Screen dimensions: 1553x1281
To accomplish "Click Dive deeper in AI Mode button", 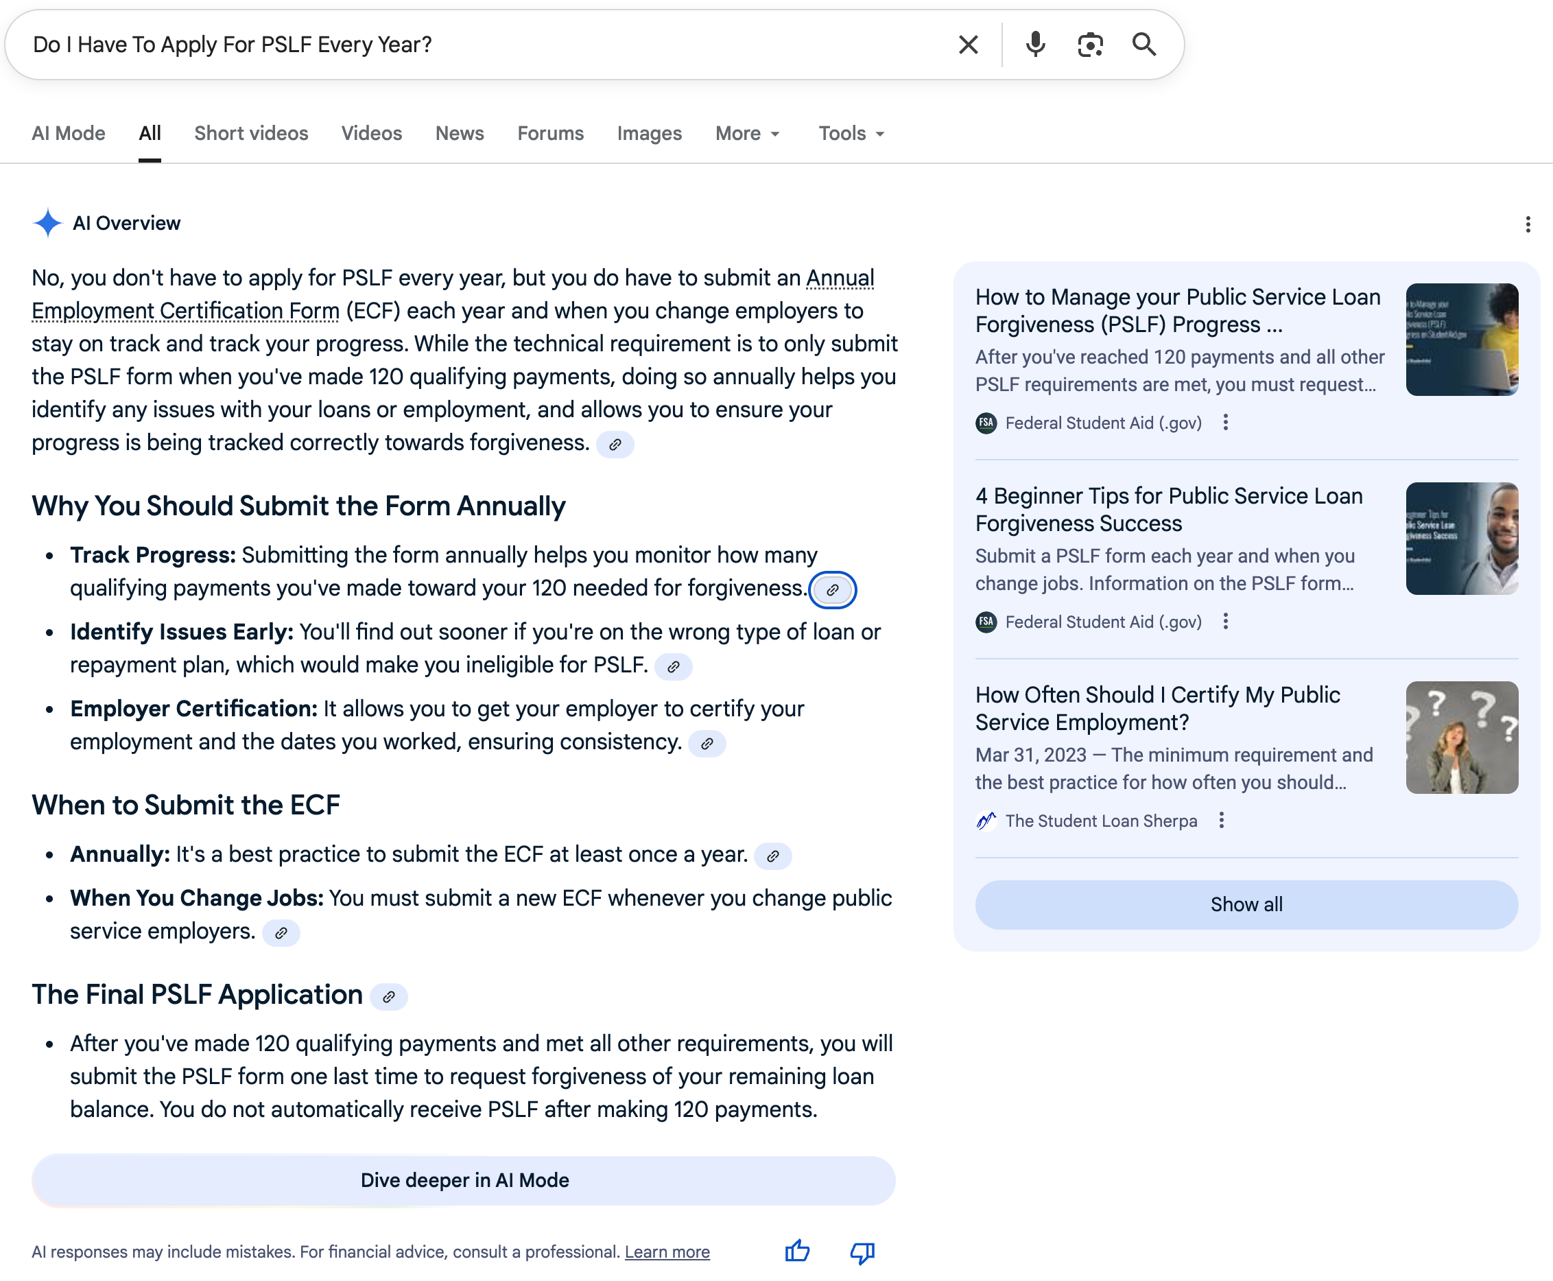I will [x=463, y=1180].
